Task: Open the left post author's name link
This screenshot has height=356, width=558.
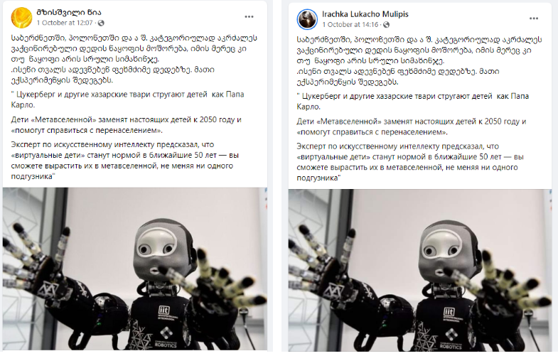Action: pyautogui.click(x=69, y=13)
